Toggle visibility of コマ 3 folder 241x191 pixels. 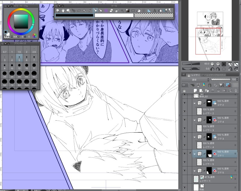(185, 137)
